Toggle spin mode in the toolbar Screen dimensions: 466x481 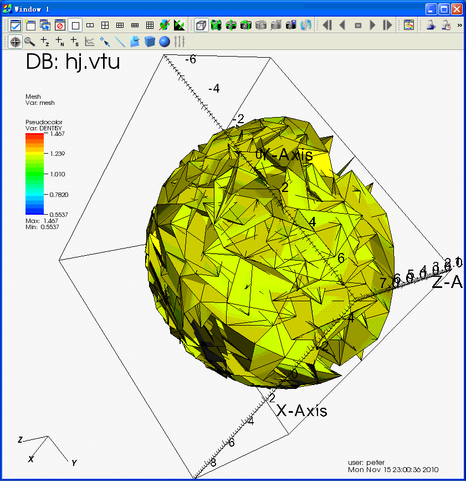coord(306,25)
